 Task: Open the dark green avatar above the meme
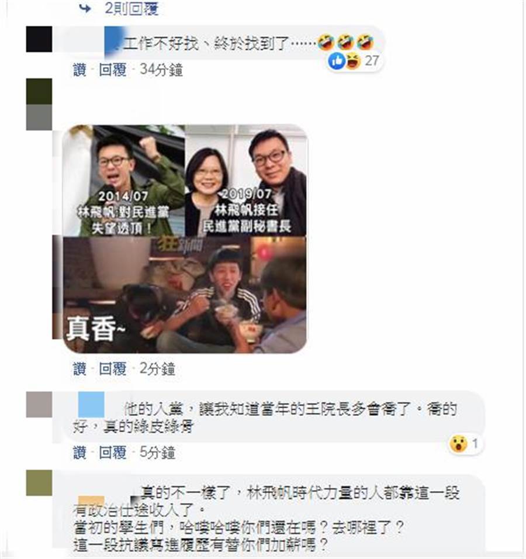coord(39,92)
